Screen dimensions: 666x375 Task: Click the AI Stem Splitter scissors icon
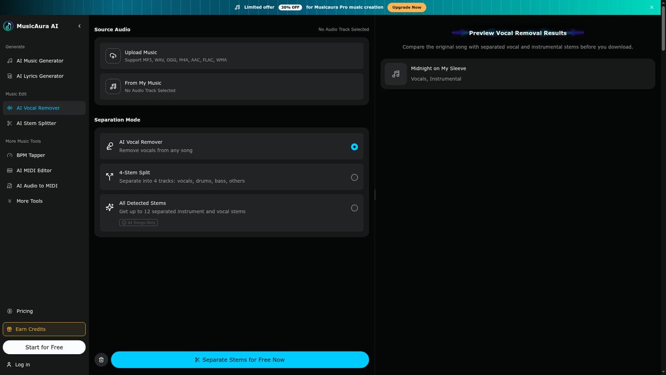point(10,123)
